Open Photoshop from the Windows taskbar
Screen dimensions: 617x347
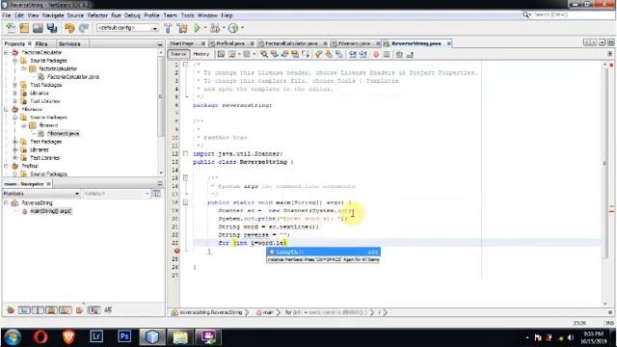pyautogui.click(x=124, y=337)
